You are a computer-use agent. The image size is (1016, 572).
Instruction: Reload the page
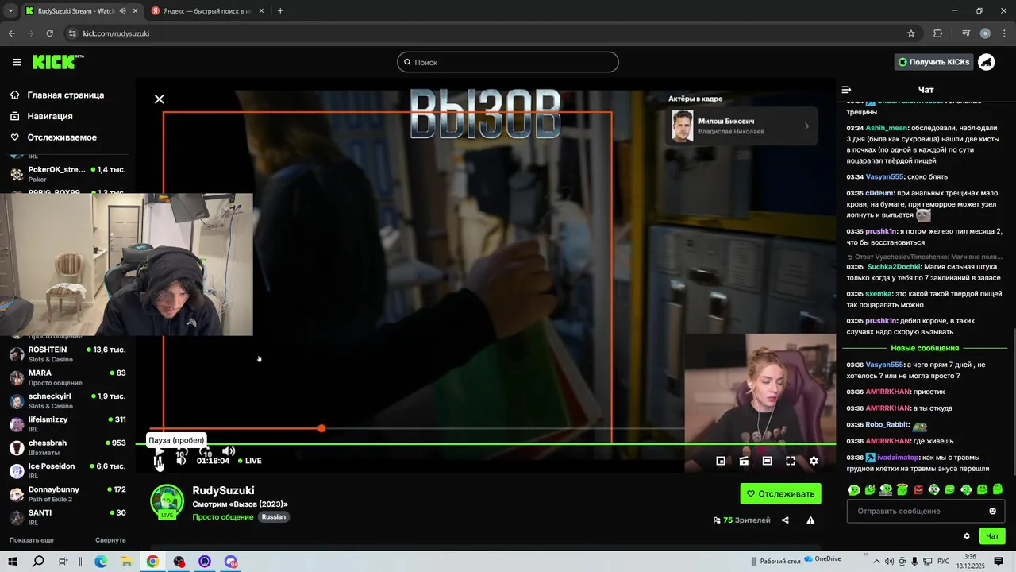click(49, 33)
